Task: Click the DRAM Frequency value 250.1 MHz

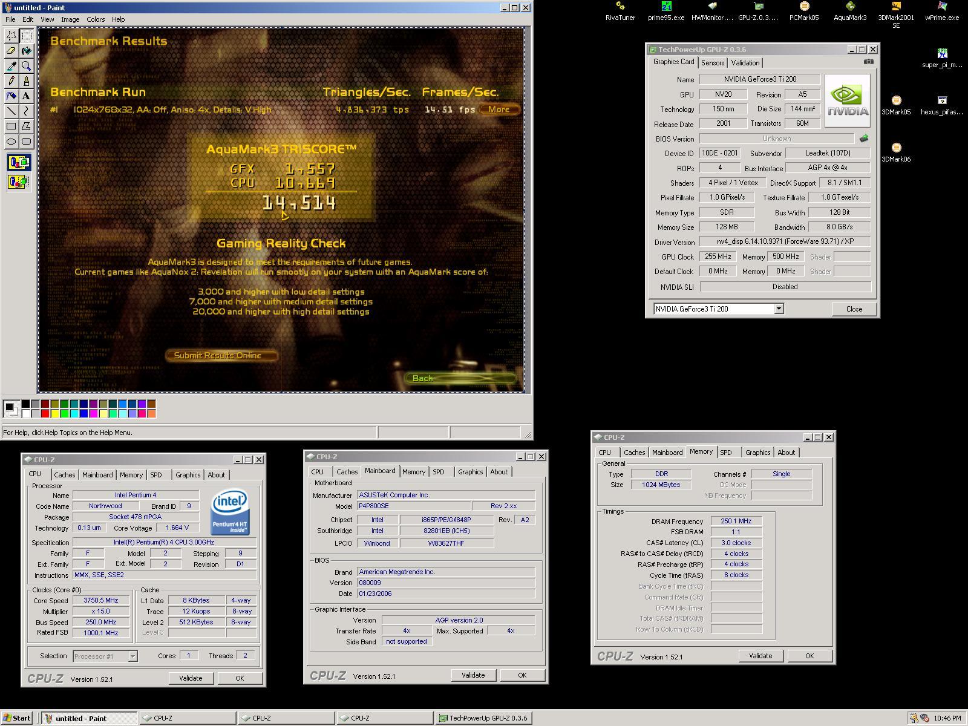Action: (736, 521)
